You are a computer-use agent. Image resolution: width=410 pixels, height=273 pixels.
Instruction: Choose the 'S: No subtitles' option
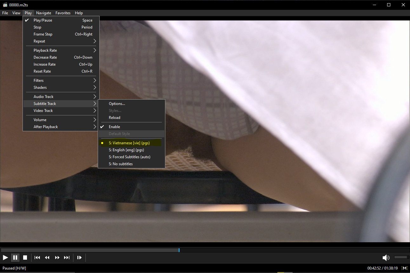click(121, 164)
